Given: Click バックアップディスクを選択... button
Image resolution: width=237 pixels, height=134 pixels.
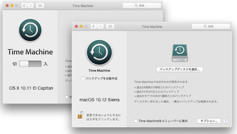Looking at the screenshot, I should (179, 69).
